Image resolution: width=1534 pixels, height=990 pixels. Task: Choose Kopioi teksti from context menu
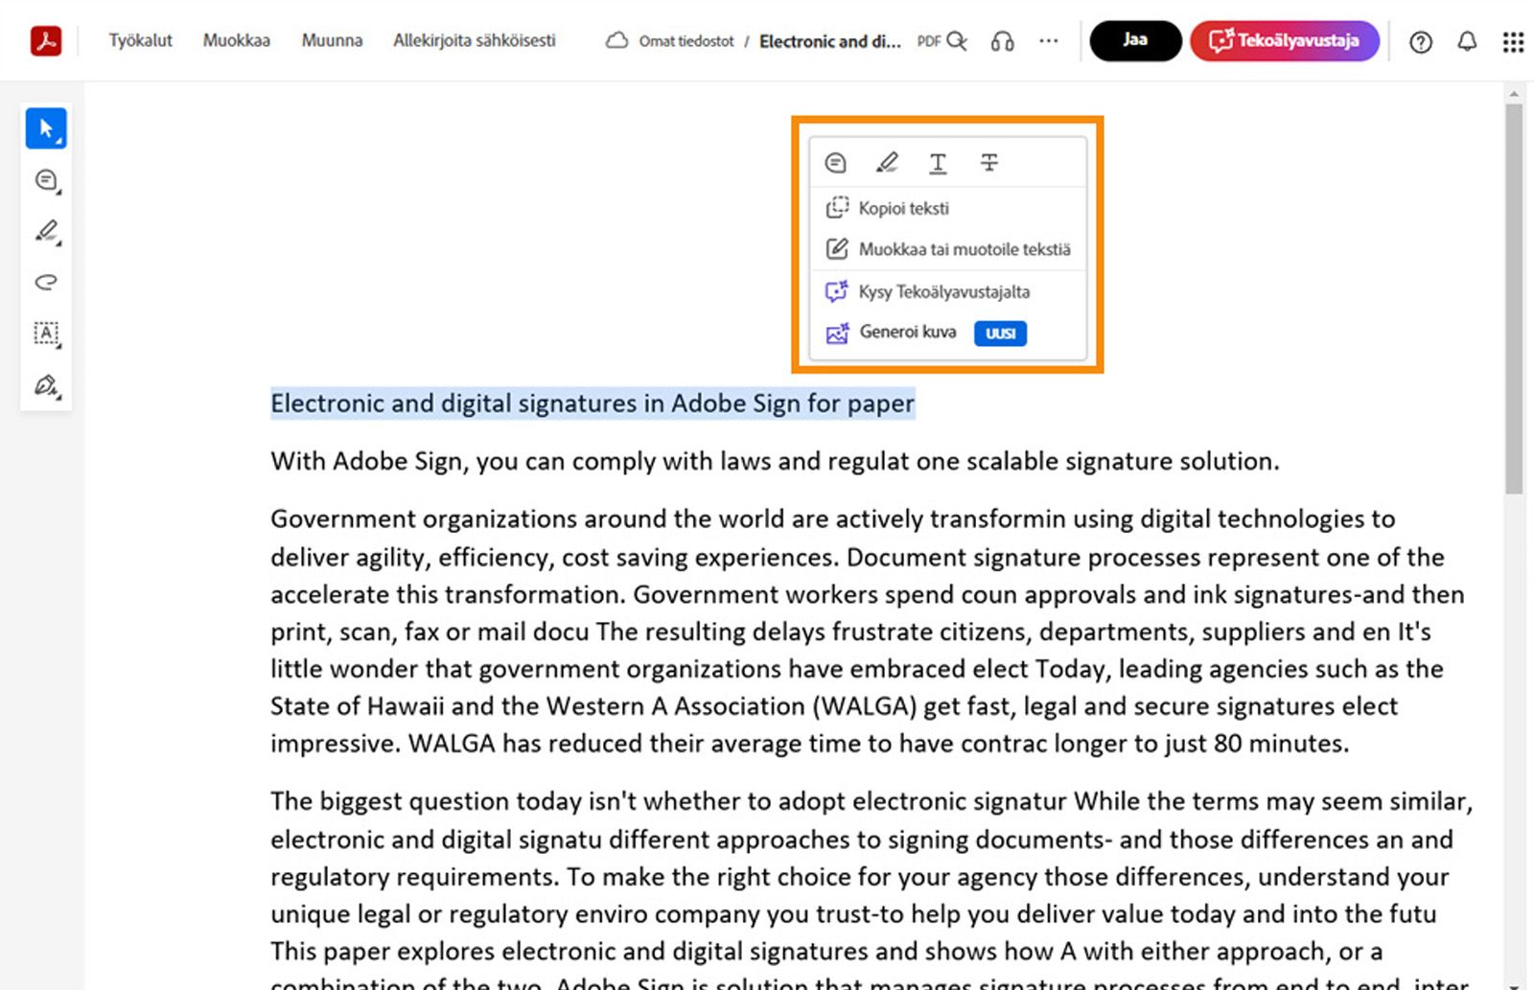(947, 208)
